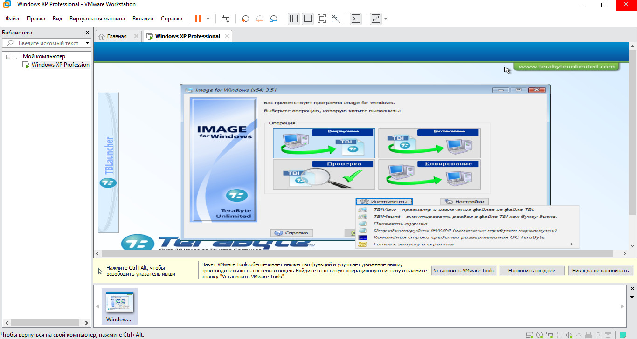Select the Restore operation tile
Image resolution: width=637 pixels, height=339 pixels.
(x=429, y=143)
